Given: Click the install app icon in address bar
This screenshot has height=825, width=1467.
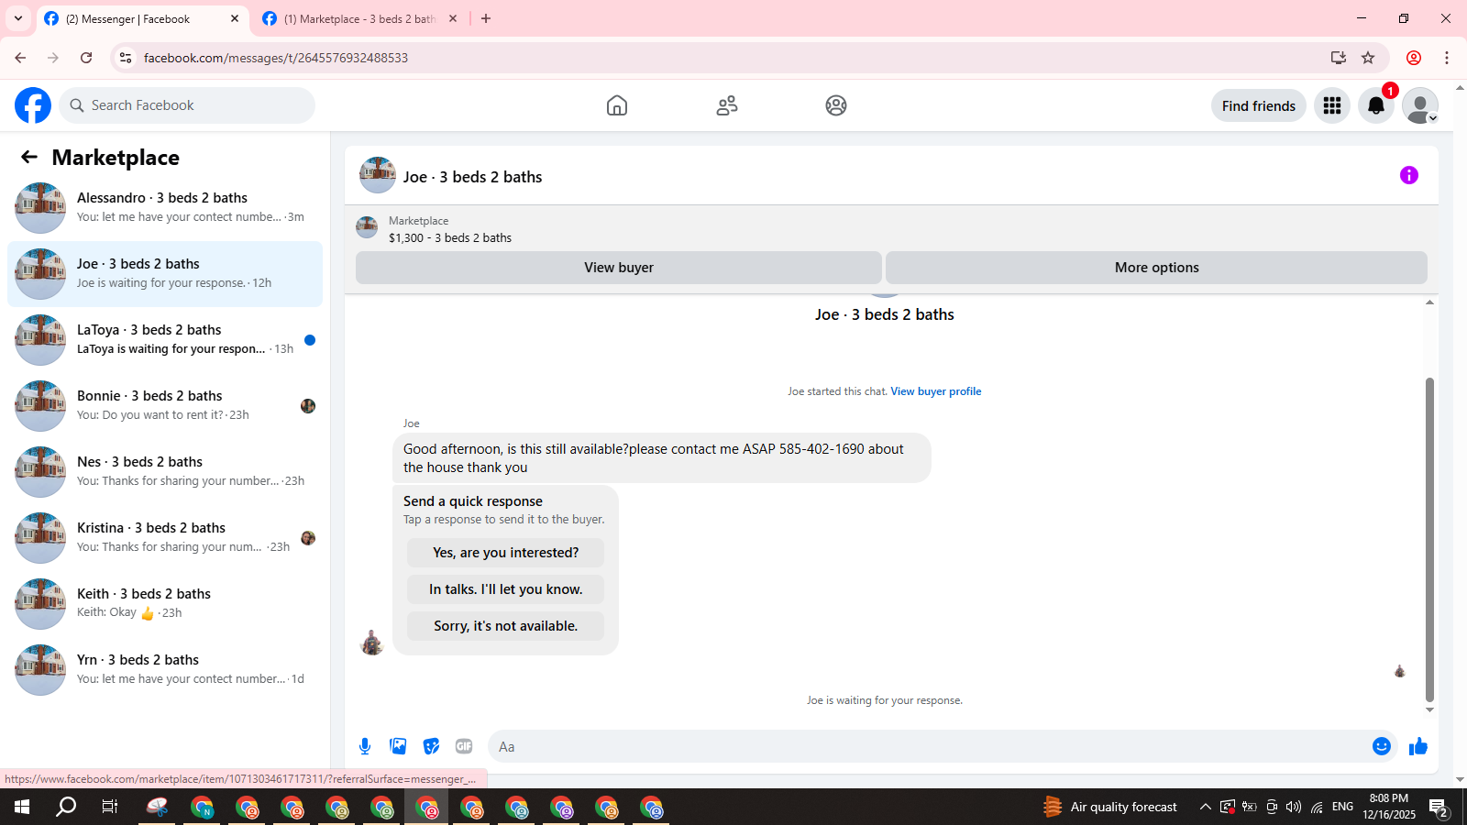Looking at the screenshot, I should [1339, 58].
